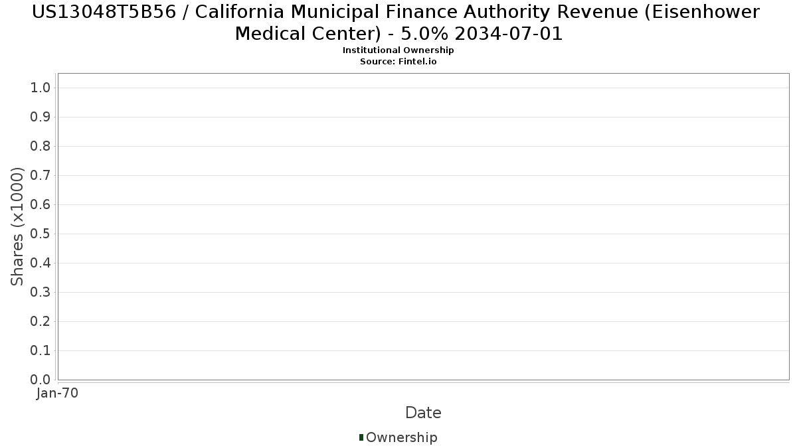Click the Jan-70 x-axis tick label
The height and width of the screenshot is (448, 797).
click(x=58, y=394)
